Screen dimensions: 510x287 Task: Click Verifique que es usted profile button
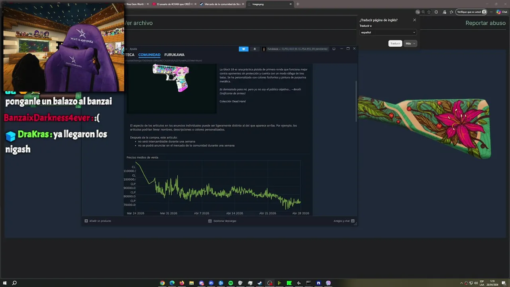click(x=472, y=12)
